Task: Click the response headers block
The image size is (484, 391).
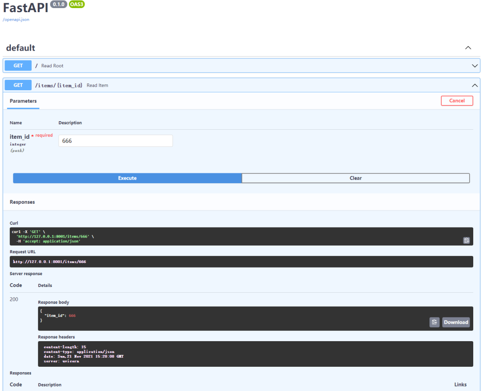Action: click(255, 354)
